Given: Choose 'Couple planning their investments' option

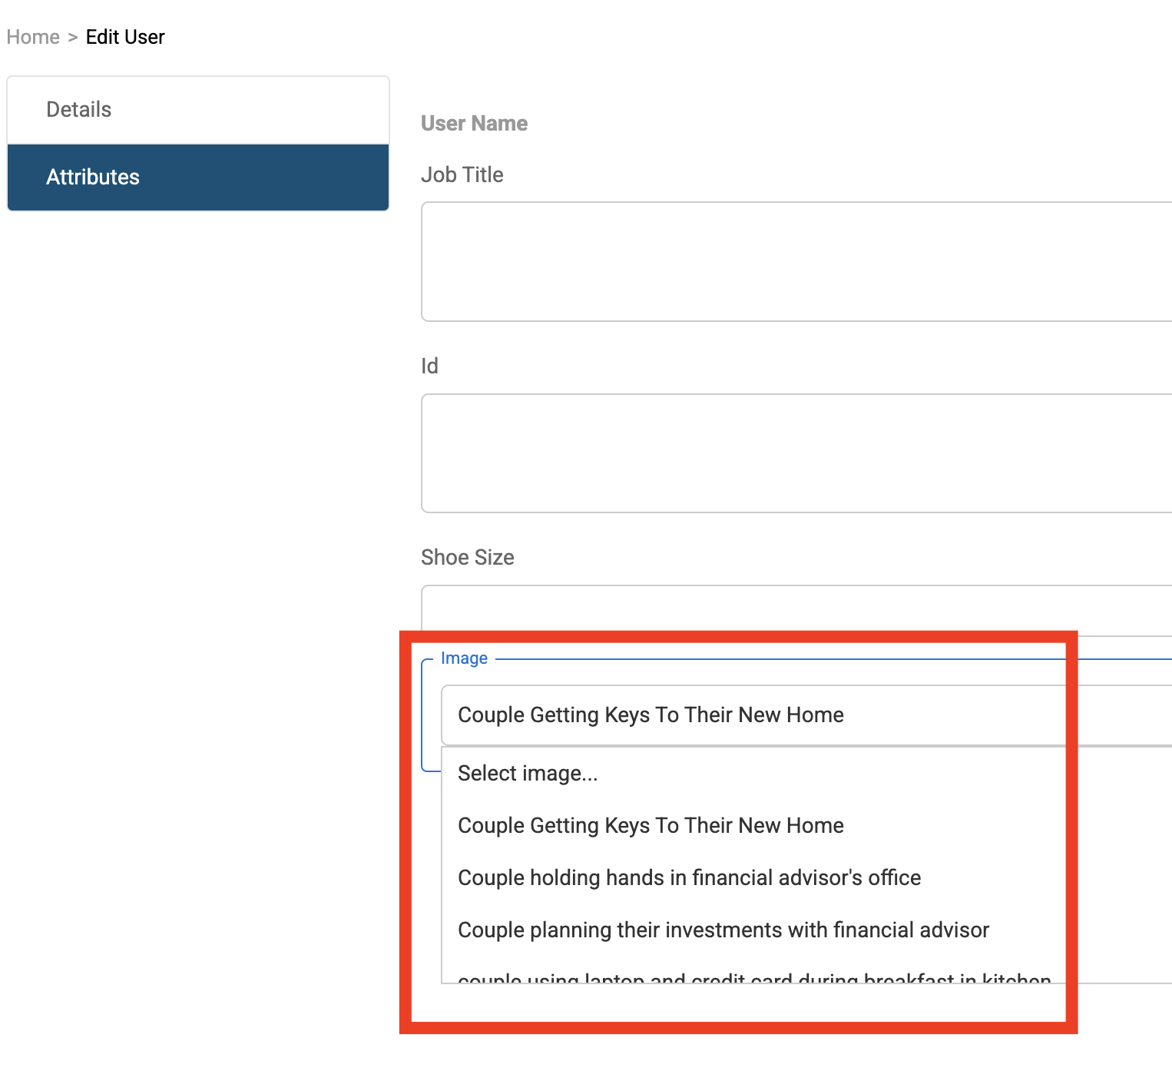Looking at the screenshot, I should pyautogui.click(x=723, y=930).
